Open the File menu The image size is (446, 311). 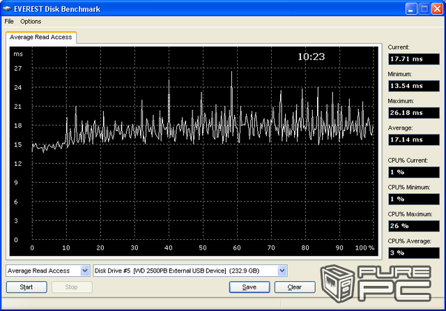coord(9,22)
